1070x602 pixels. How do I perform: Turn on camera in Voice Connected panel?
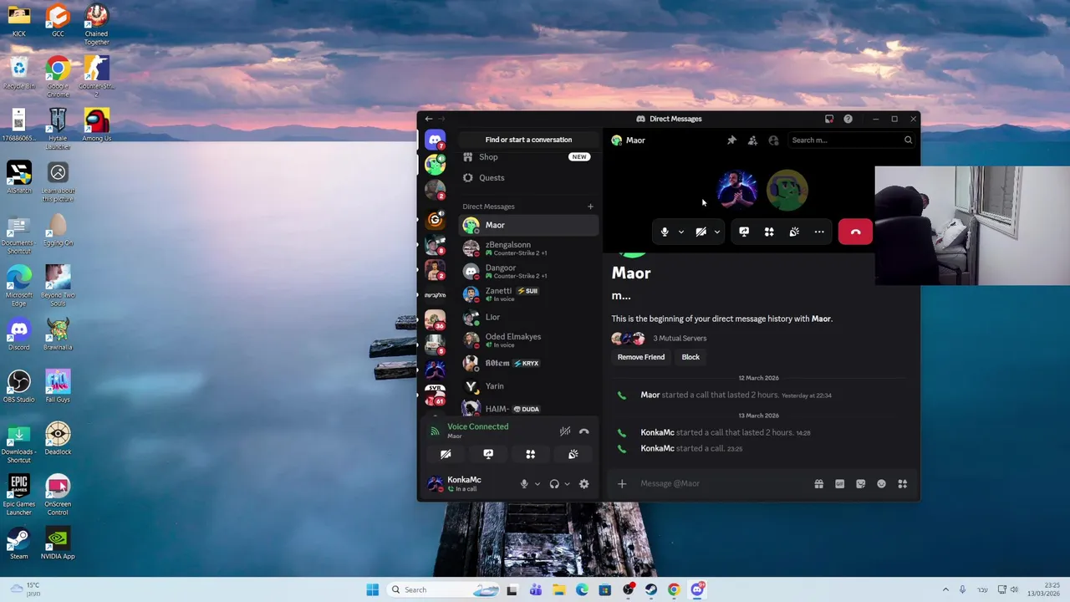click(446, 454)
